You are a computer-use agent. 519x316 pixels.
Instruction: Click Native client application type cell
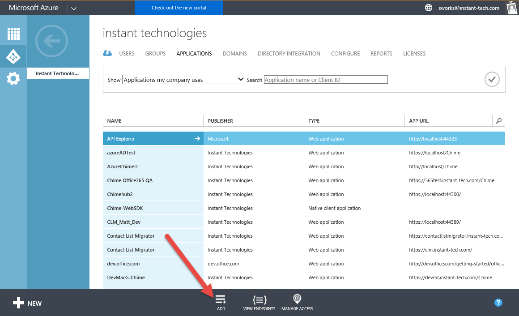pyautogui.click(x=335, y=208)
